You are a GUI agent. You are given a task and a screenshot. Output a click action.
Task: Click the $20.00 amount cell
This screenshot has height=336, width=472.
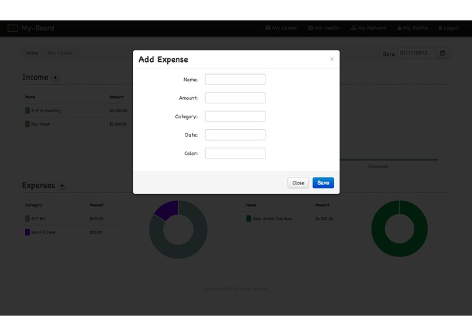pos(96,233)
